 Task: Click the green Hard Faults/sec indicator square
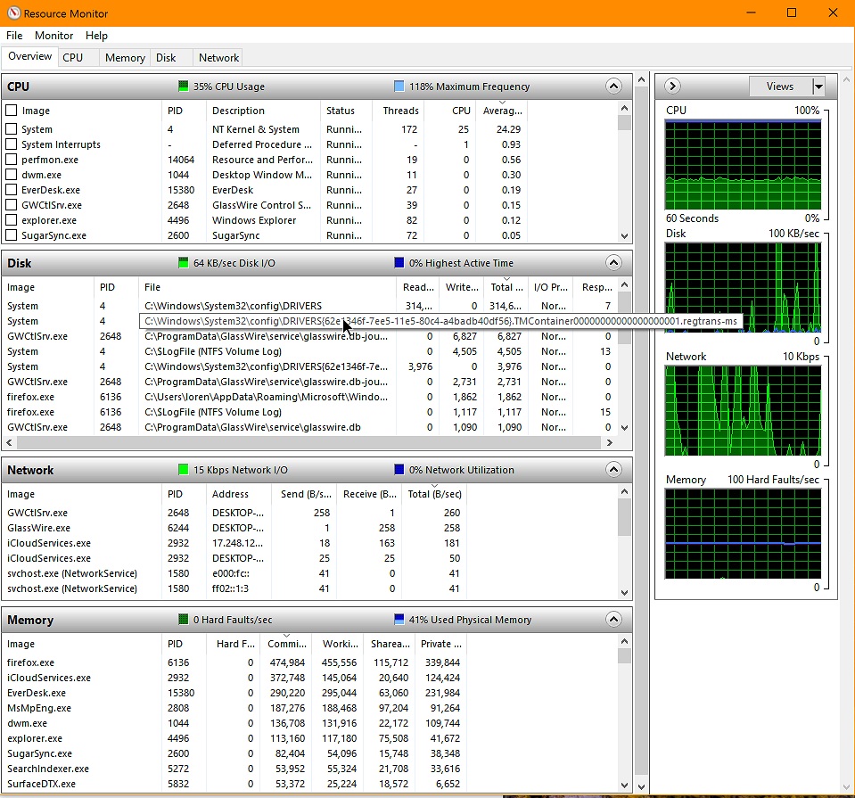click(x=184, y=620)
